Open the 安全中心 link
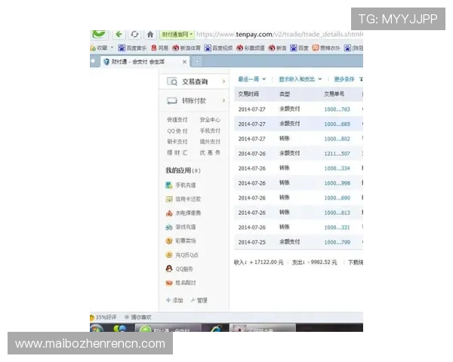Screen dimensions: 453x362 coord(210,119)
